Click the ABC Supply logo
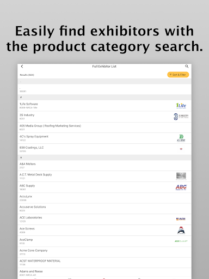The width and height of the screenshot is (209, 279). [181, 187]
